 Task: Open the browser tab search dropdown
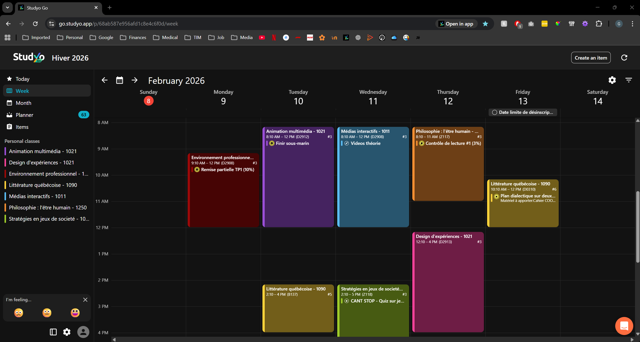[8, 8]
